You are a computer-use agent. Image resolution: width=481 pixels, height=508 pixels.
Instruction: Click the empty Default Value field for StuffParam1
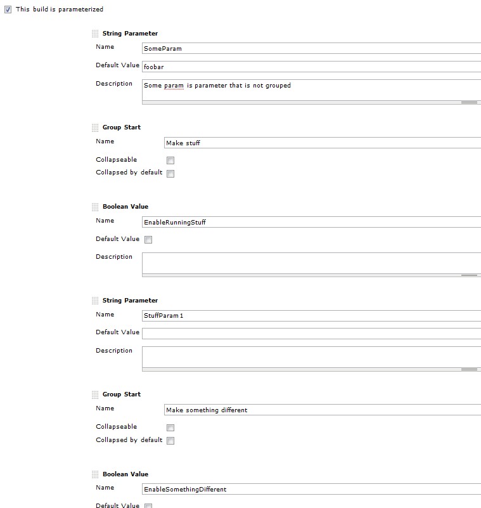[311, 333]
